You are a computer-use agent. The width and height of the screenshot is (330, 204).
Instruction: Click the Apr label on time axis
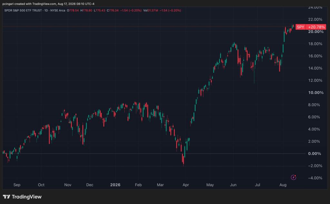pyautogui.click(x=186, y=185)
